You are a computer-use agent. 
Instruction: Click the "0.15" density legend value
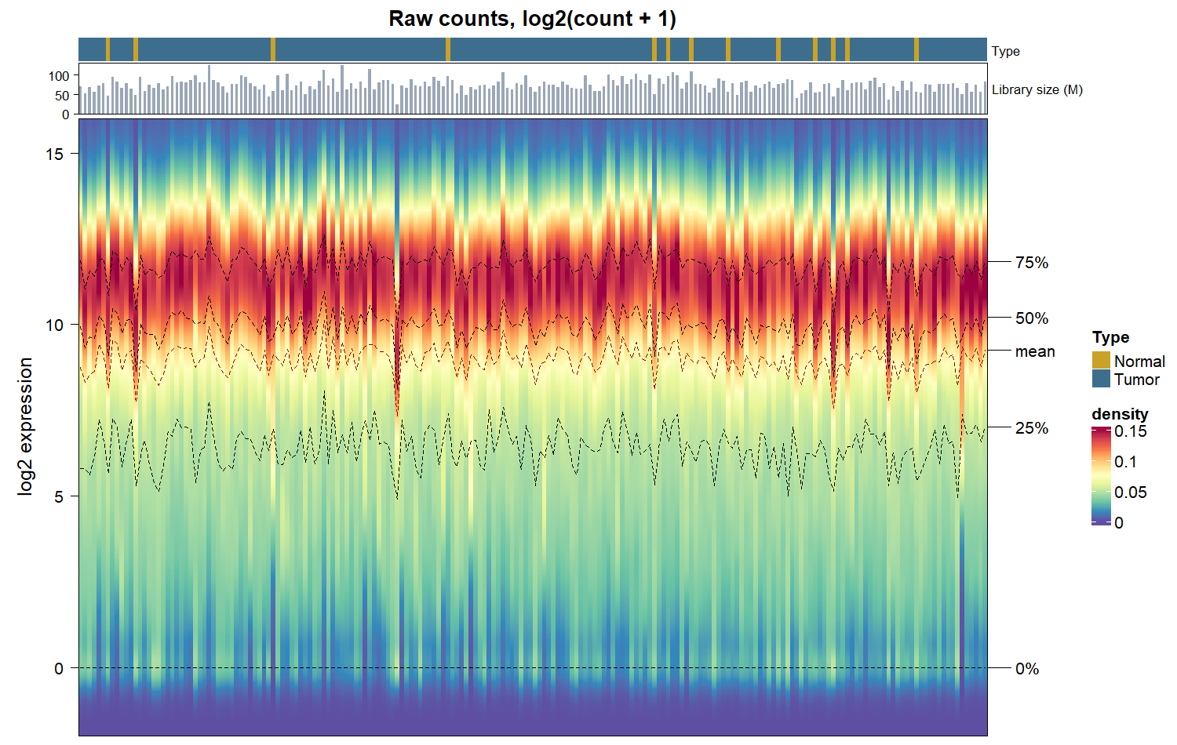[1131, 431]
